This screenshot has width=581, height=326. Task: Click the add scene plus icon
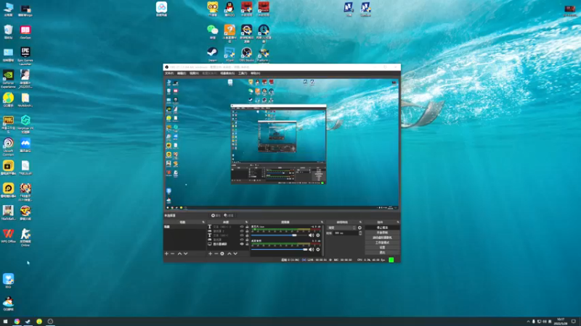click(166, 254)
